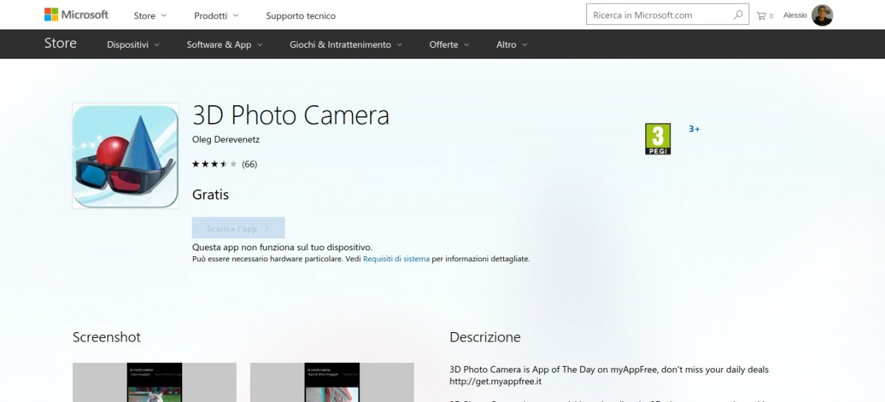Viewport: 885px width, 402px height.
Task: Click the star rating for the app
Action: pyautogui.click(x=215, y=164)
